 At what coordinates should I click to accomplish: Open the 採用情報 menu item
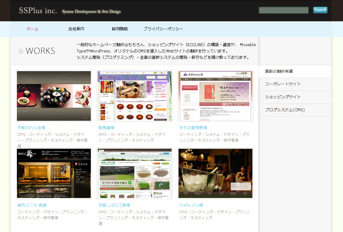(x=120, y=29)
